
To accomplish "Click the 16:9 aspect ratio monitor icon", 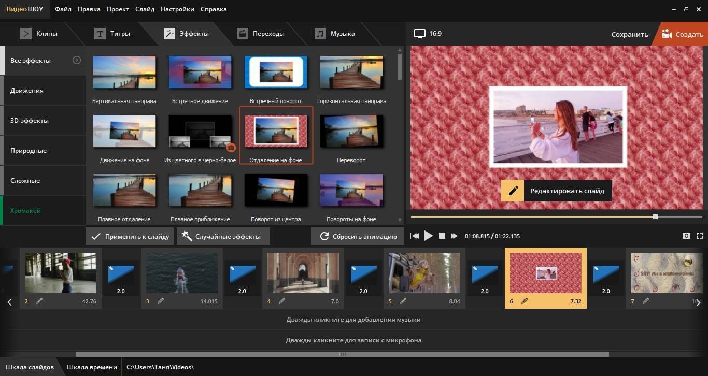I will (419, 34).
